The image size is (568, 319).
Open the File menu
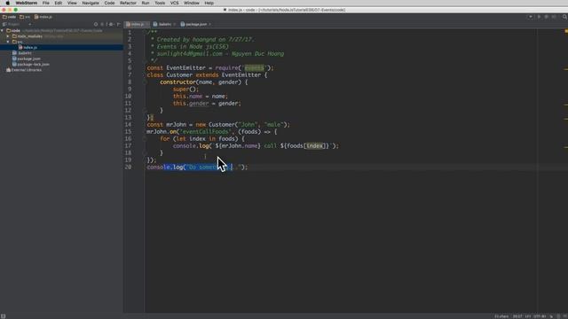(45, 3)
